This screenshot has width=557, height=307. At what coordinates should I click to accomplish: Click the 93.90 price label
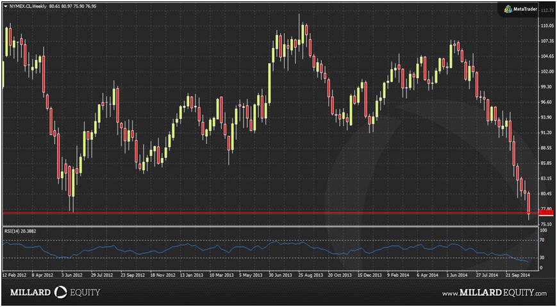point(546,117)
